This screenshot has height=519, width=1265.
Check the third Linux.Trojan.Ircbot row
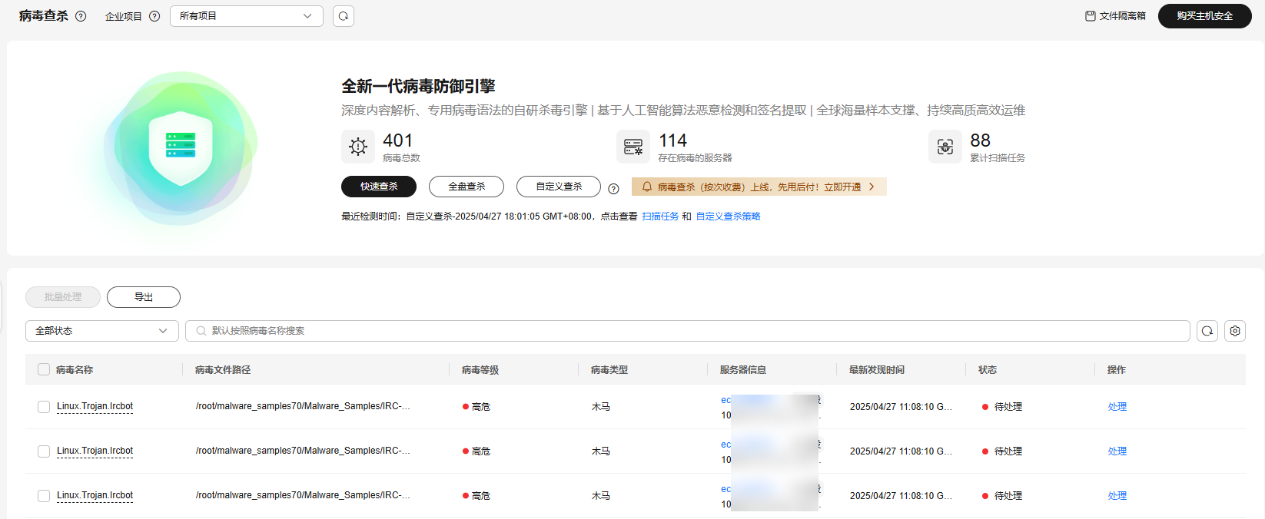tap(44, 496)
